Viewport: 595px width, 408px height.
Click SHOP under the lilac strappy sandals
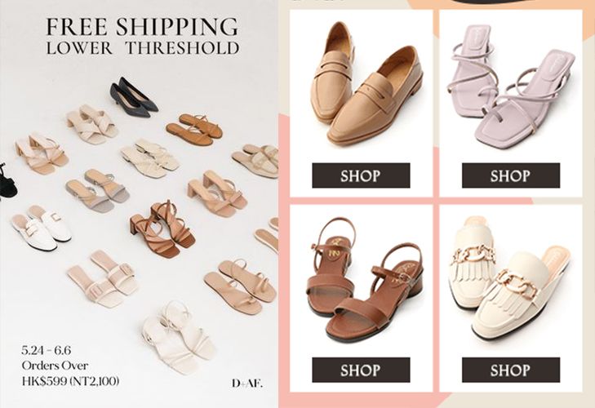pos(511,175)
